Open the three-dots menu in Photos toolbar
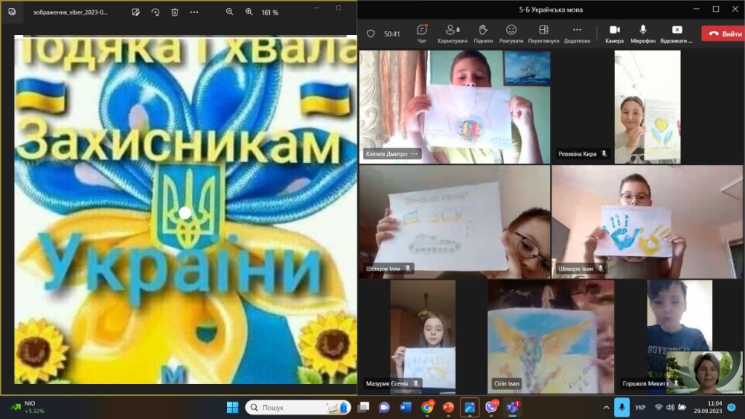Image resolution: width=745 pixels, height=419 pixels. pyautogui.click(x=194, y=12)
